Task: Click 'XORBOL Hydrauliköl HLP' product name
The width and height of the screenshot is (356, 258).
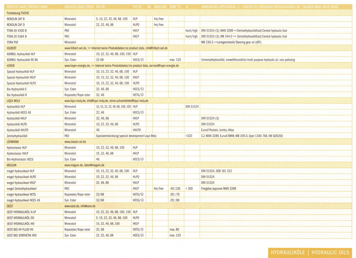Action: pyautogui.click(x=21, y=54)
